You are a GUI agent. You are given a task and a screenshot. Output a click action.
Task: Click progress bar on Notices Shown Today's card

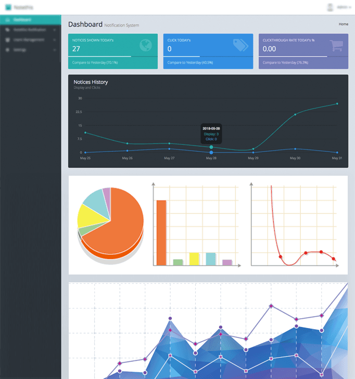pyautogui.click(x=113, y=57)
